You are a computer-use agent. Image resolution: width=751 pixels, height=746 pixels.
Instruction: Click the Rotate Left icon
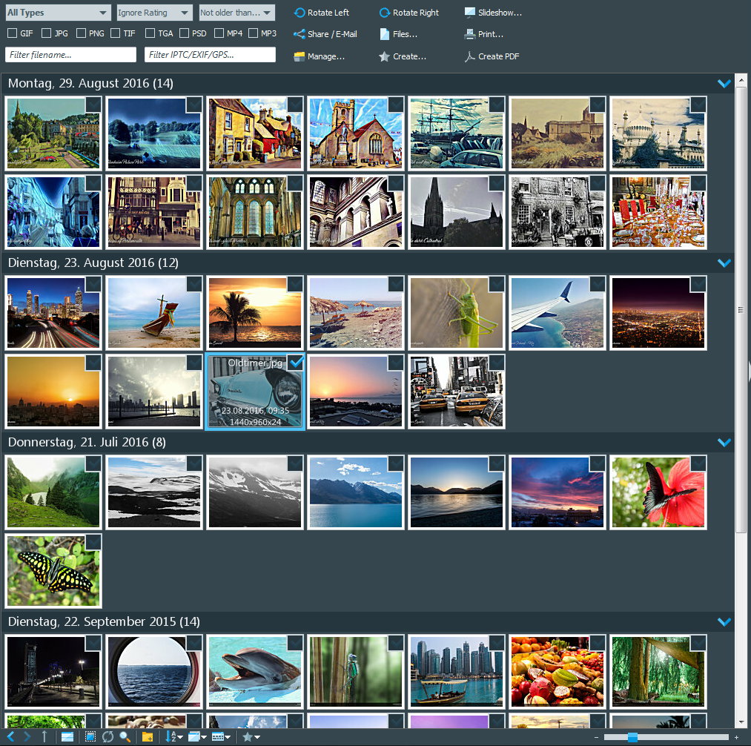pos(300,13)
